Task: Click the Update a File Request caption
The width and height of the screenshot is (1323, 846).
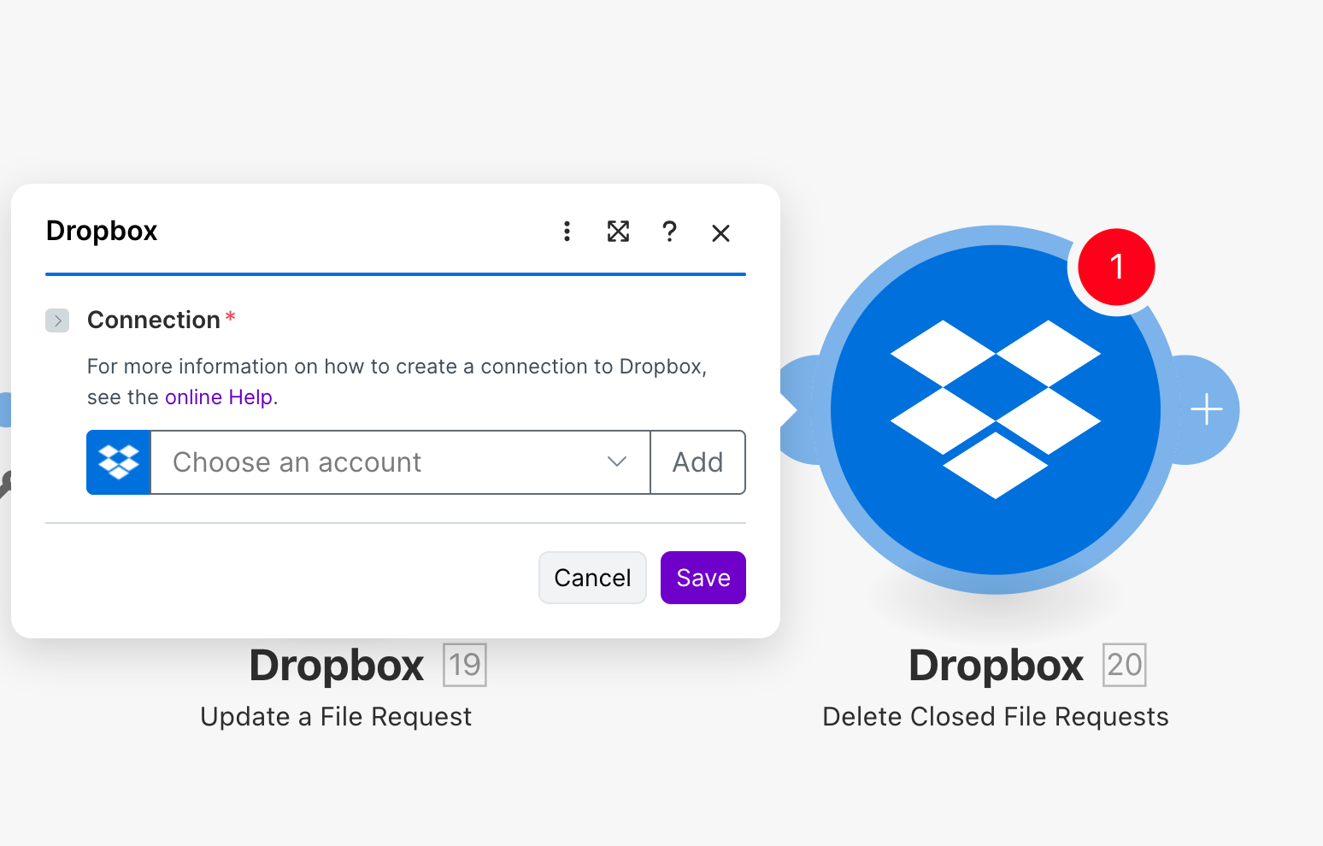Action: click(336, 716)
